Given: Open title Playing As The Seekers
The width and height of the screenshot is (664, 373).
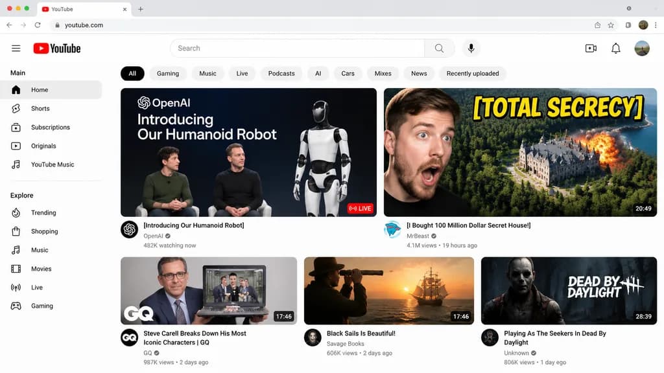Looking at the screenshot, I should click(555, 338).
